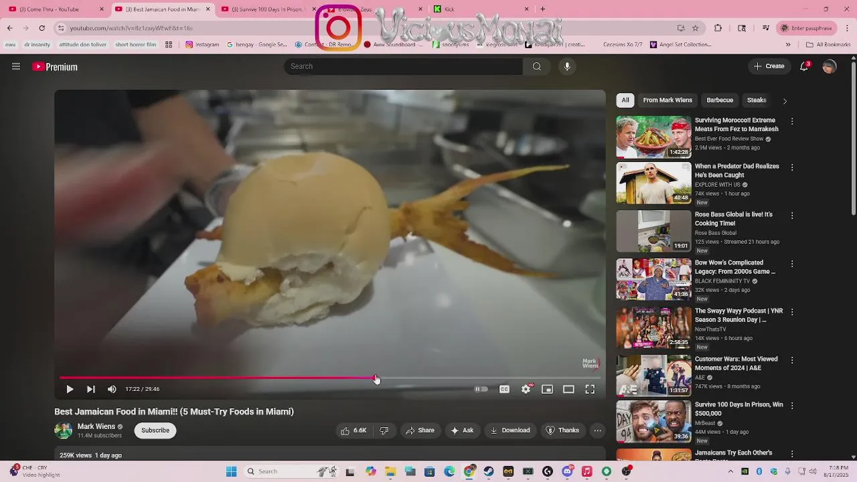Select the All filter chip
857x482 pixels.
(x=625, y=100)
